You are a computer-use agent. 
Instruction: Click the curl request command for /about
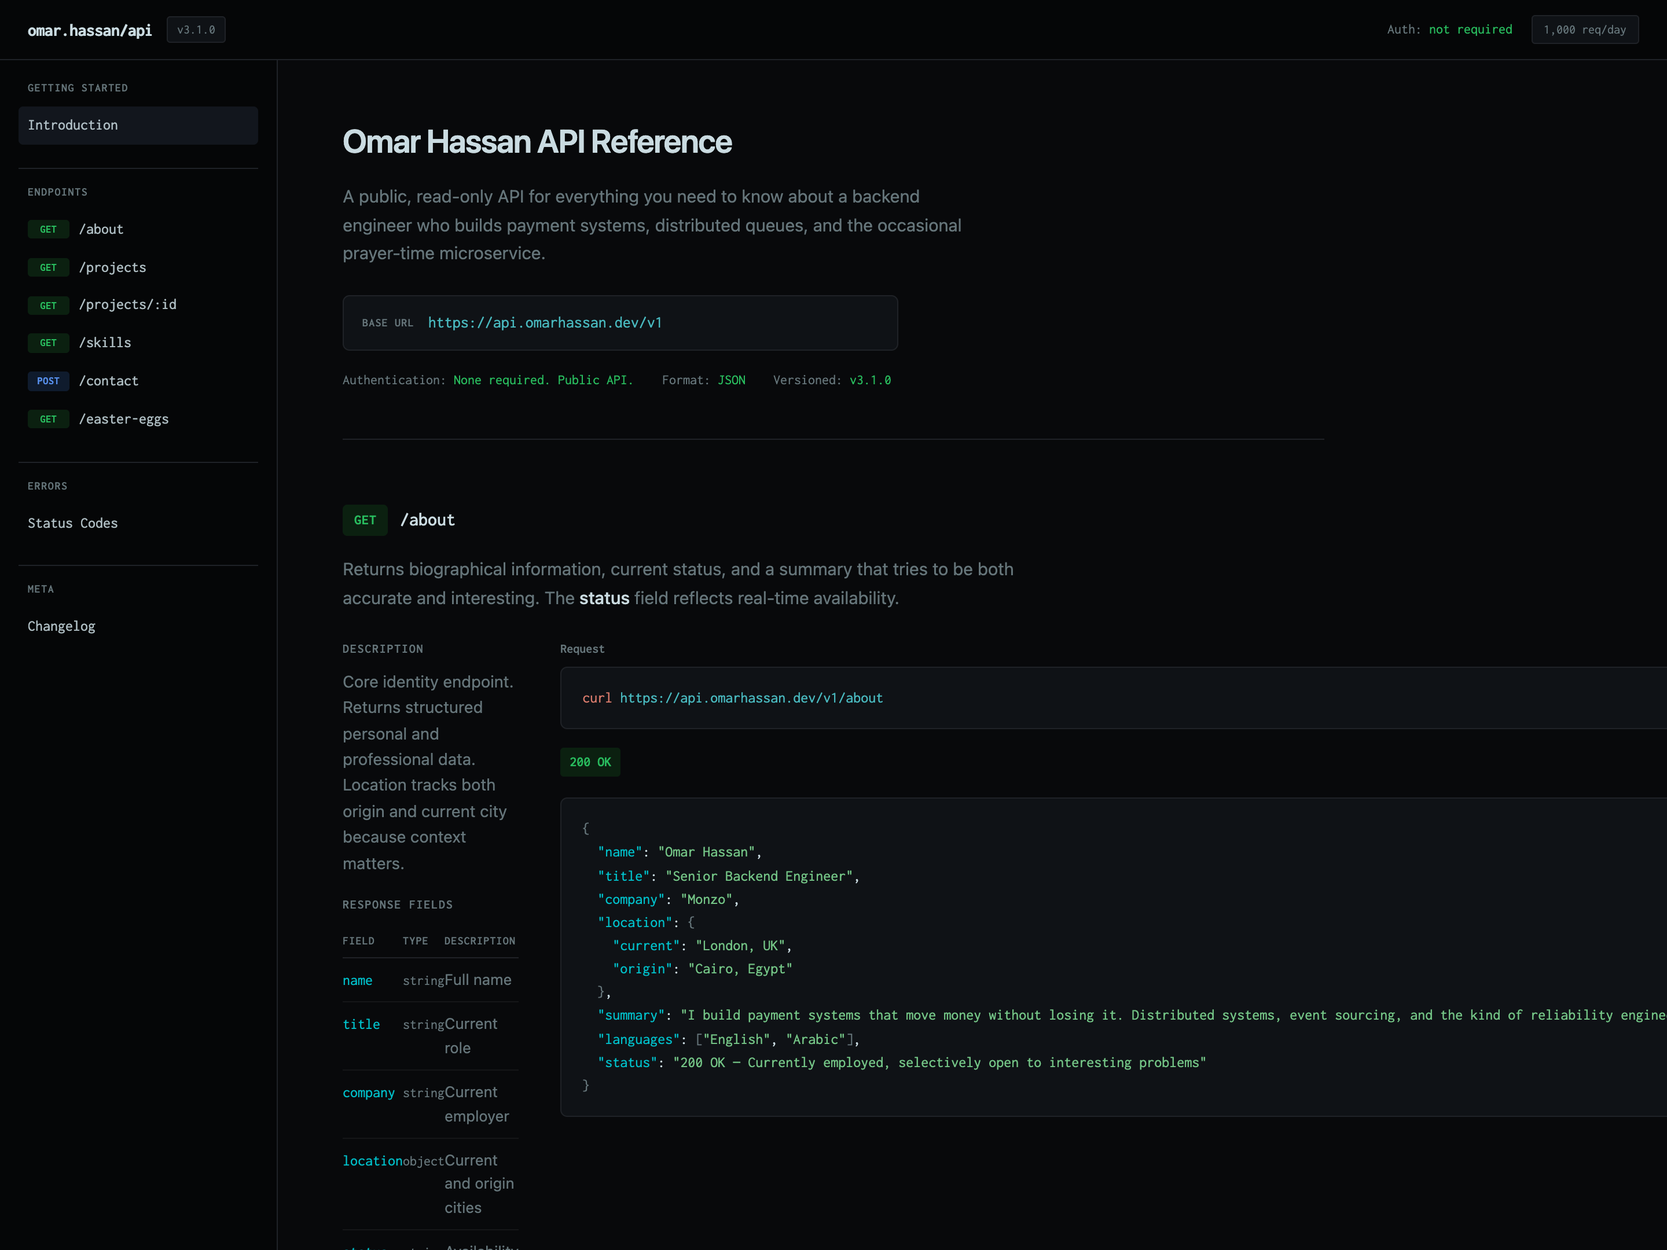pyautogui.click(x=732, y=698)
